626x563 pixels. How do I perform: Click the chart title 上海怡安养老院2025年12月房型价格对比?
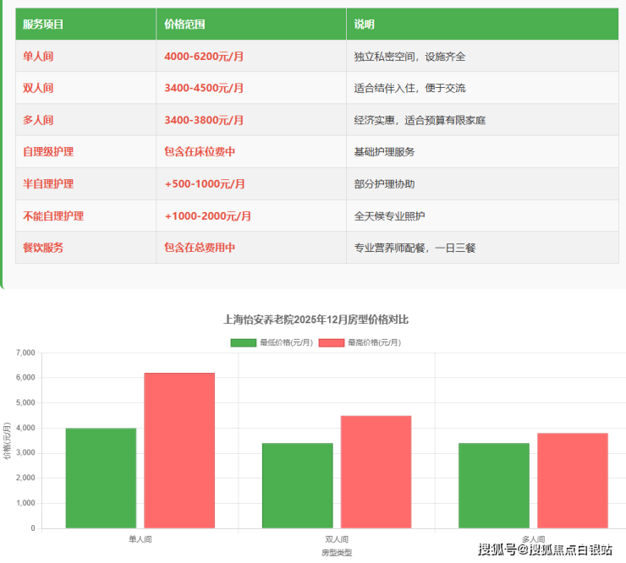pos(316,320)
